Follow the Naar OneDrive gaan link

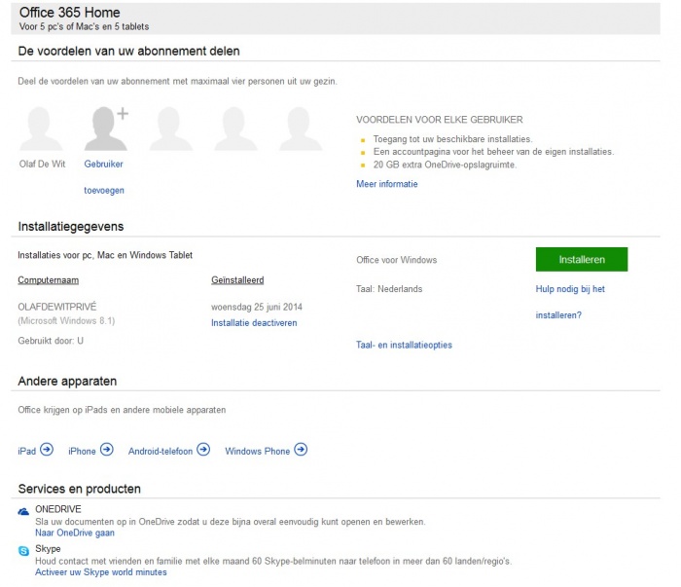tap(75, 532)
